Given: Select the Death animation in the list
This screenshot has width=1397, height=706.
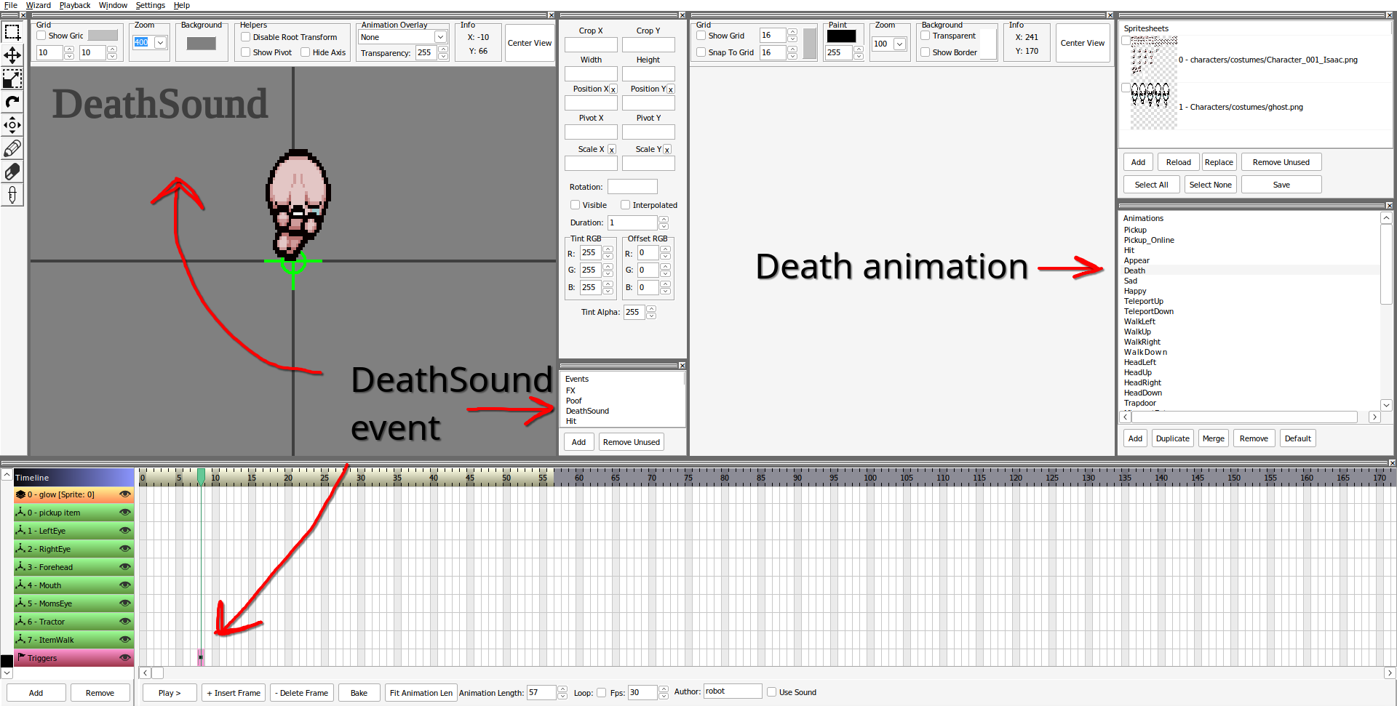Looking at the screenshot, I should tap(1134, 270).
